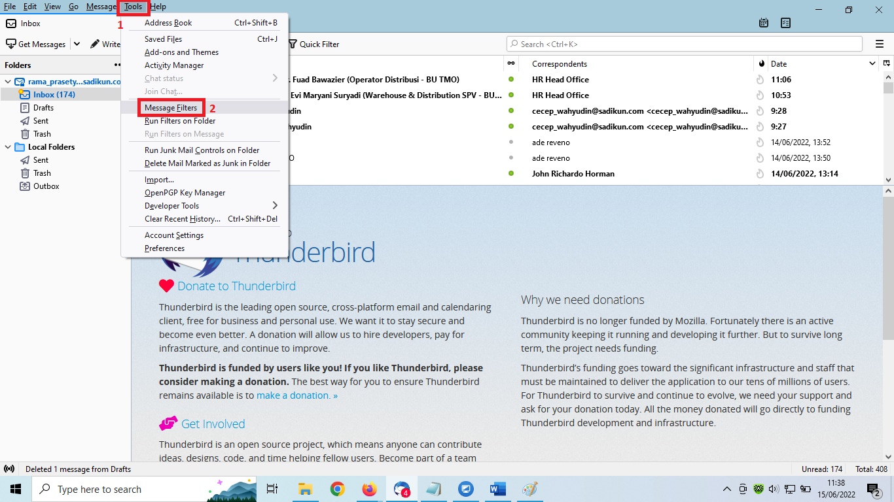Image resolution: width=894 pixels, height=502 pixels.
Task: Choose Address Book from Tools menu
Action: tap(205, 23)
